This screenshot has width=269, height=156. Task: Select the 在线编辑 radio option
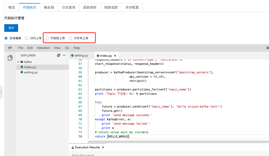[6, 38]
